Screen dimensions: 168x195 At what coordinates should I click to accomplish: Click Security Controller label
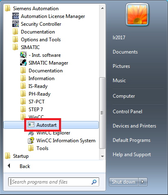pos(41,24)
